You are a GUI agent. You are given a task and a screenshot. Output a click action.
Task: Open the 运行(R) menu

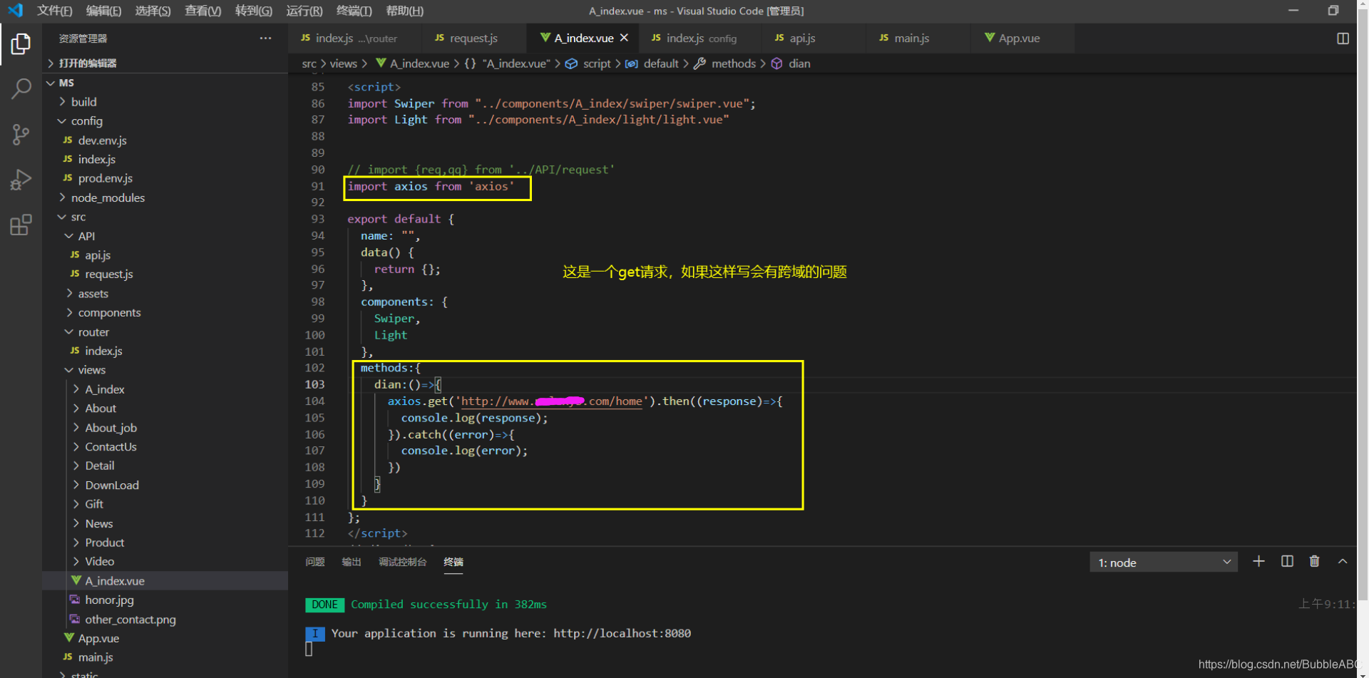[x=304, y=11]
